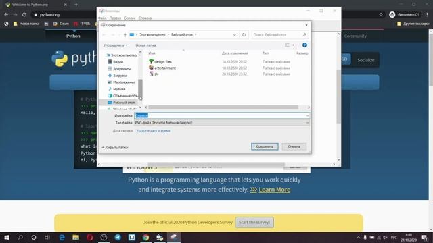Click the Сохранить button in save dialog
The height and width of the screenshot is (243, 433).
point(265,146)
